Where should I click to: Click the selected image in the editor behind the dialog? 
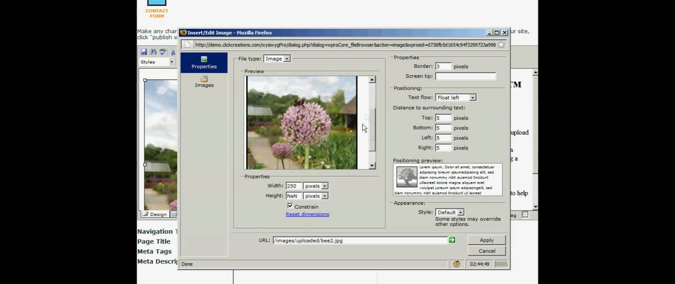point(161,145)
